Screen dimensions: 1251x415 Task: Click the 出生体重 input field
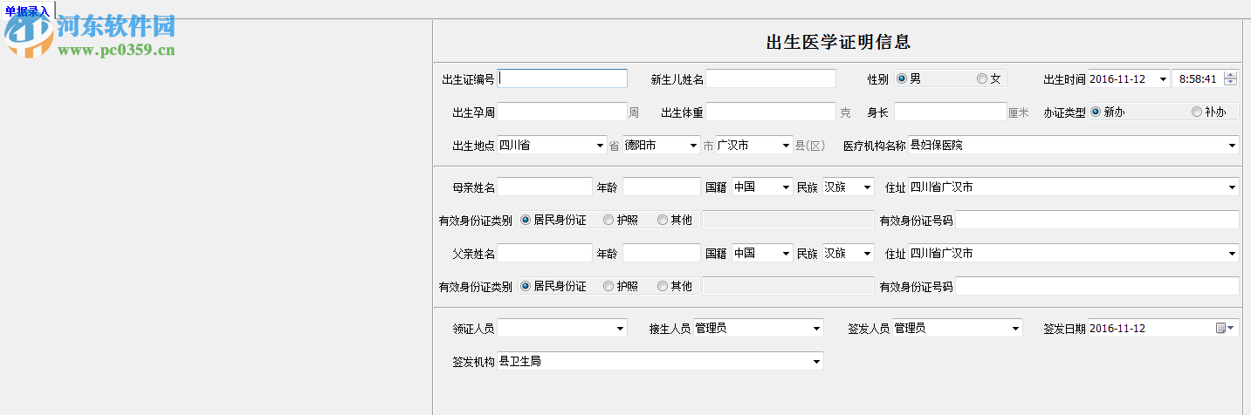click(x=771, y=112)
